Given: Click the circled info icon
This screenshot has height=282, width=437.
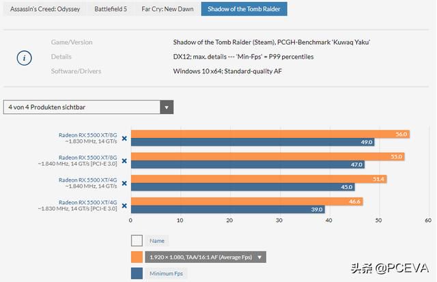Looking at the screenshot, I should [25, 58].
